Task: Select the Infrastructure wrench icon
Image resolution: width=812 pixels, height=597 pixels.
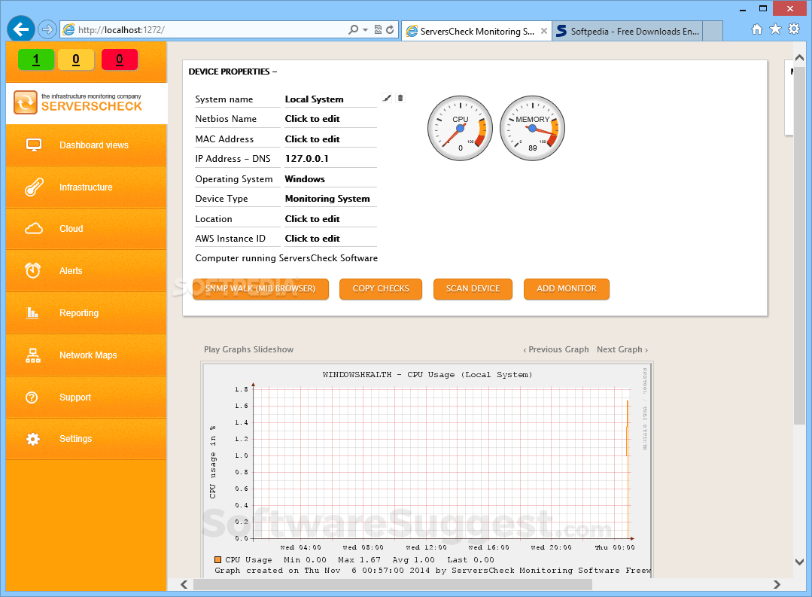Action: 33,187
